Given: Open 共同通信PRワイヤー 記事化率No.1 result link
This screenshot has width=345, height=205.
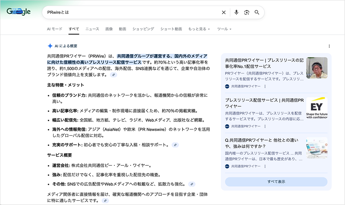Looking at the screenshot, I should (x=264, y=63).
